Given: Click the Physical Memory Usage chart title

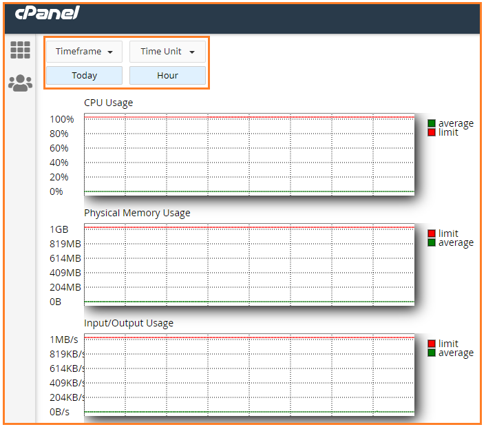Looking at the screenshot, I should (x=137, y=213).
